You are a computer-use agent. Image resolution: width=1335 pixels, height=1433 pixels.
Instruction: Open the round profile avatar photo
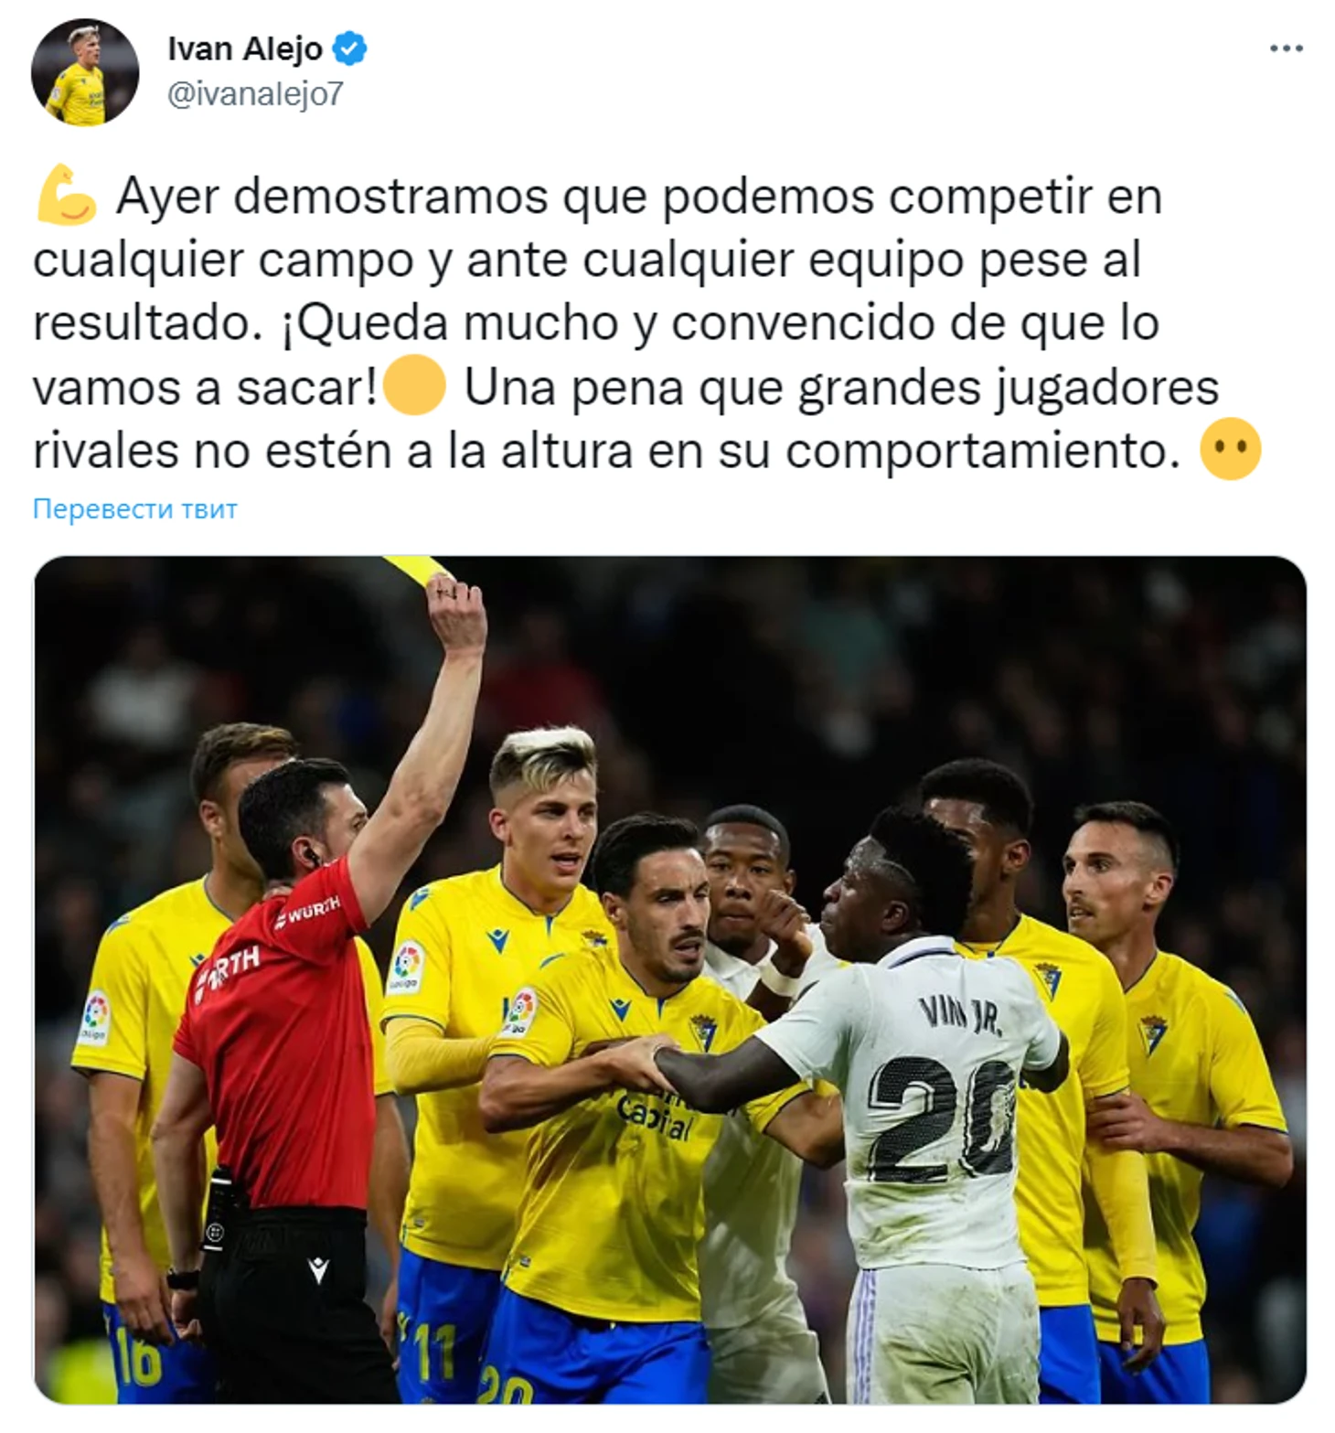coord(85,71)
